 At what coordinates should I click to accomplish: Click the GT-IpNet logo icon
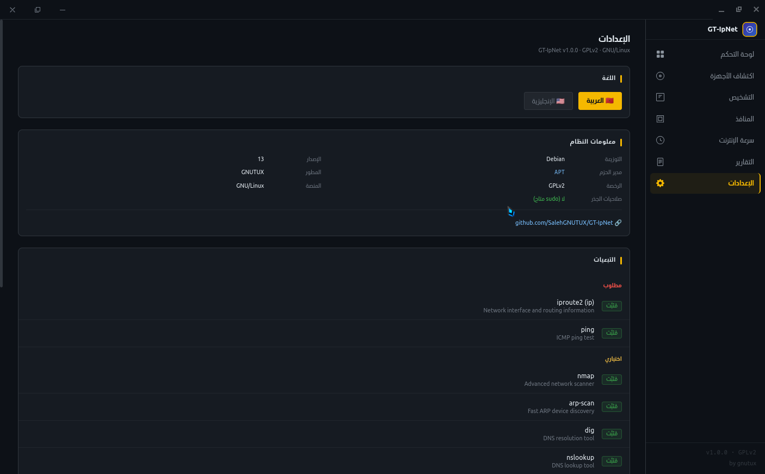[749, 29]
